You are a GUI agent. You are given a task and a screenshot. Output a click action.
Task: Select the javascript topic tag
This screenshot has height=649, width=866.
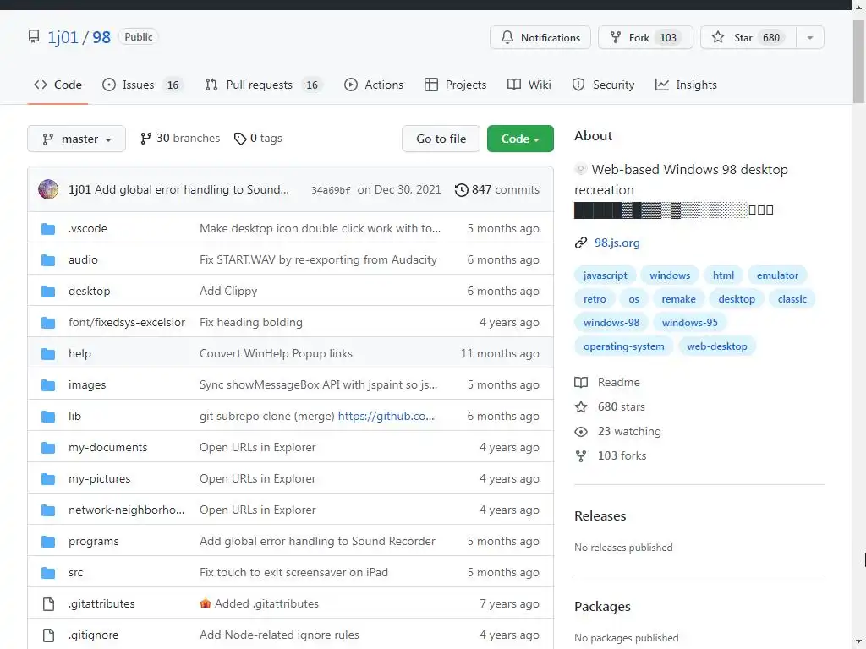tap(605, 275)
